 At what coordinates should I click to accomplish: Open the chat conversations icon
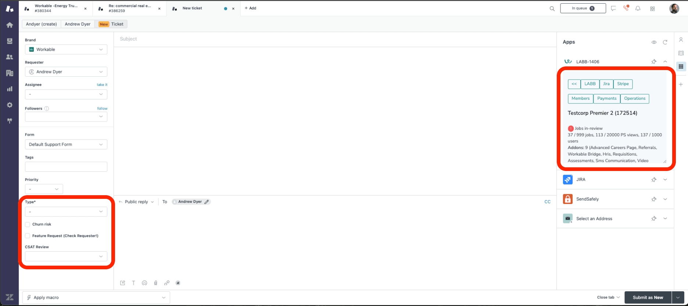pyautogui.click(x=613, y=8)
